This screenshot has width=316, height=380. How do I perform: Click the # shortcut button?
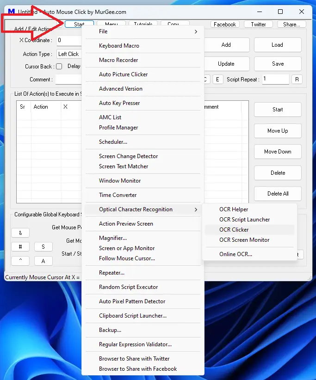(x=20, y=247)
